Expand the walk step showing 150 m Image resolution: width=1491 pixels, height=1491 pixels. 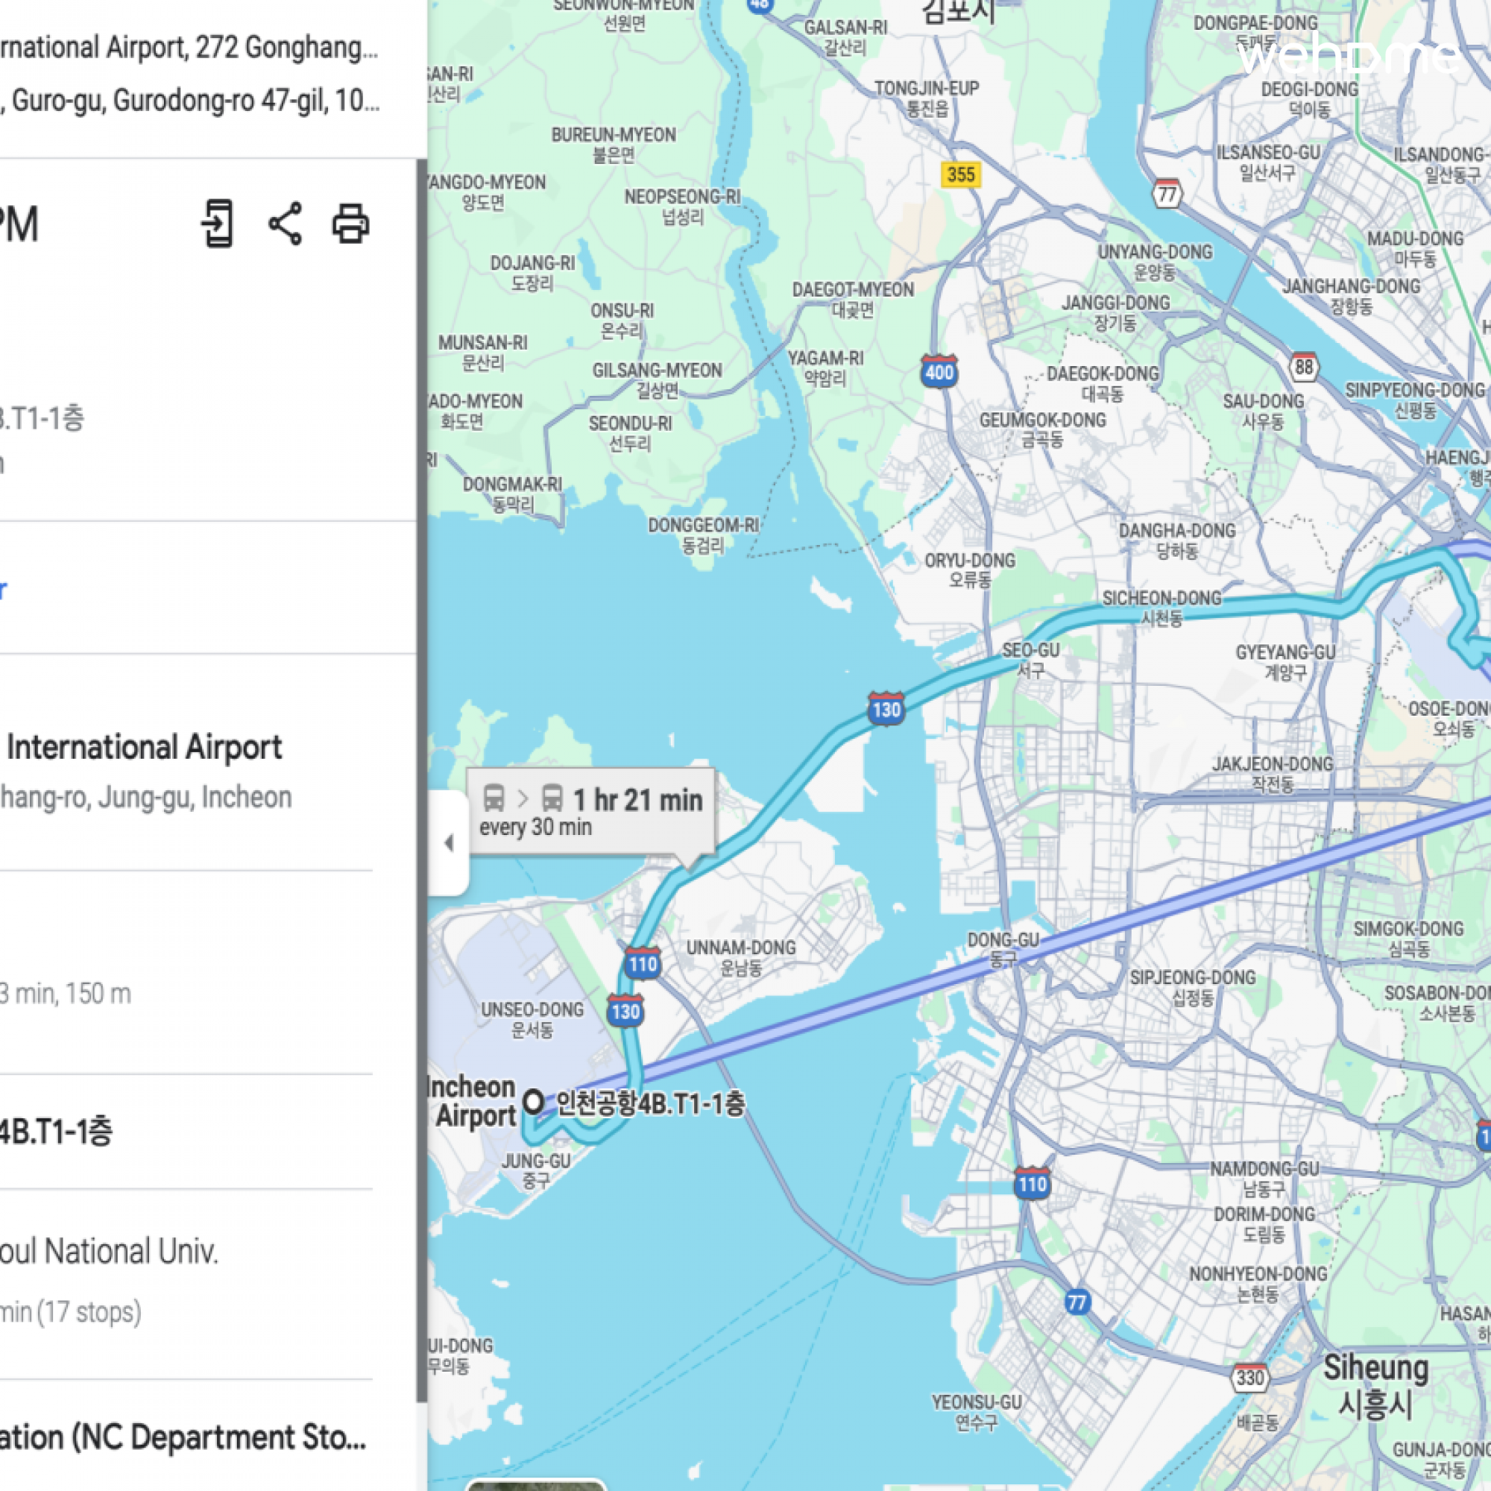[x=66, y=993]
